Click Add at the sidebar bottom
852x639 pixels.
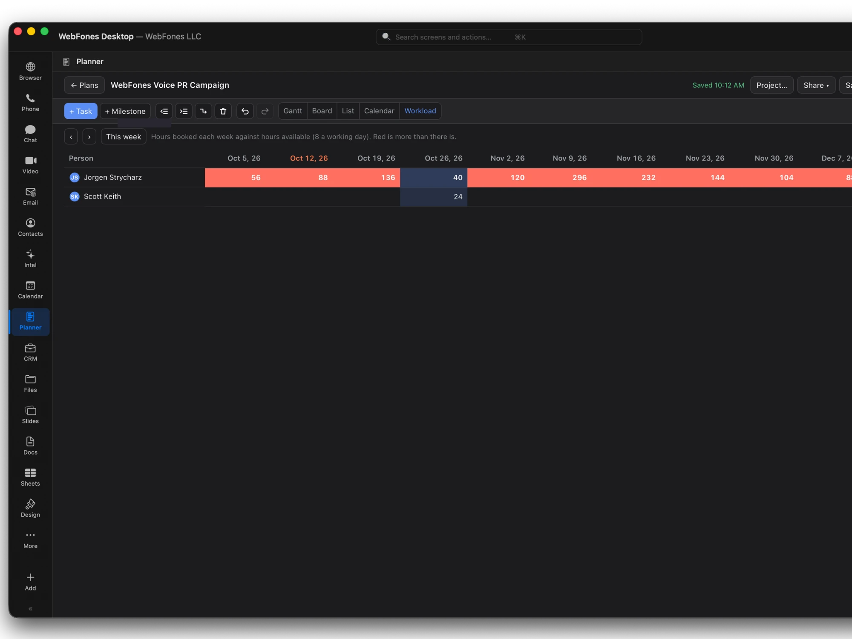coord(30,582)
